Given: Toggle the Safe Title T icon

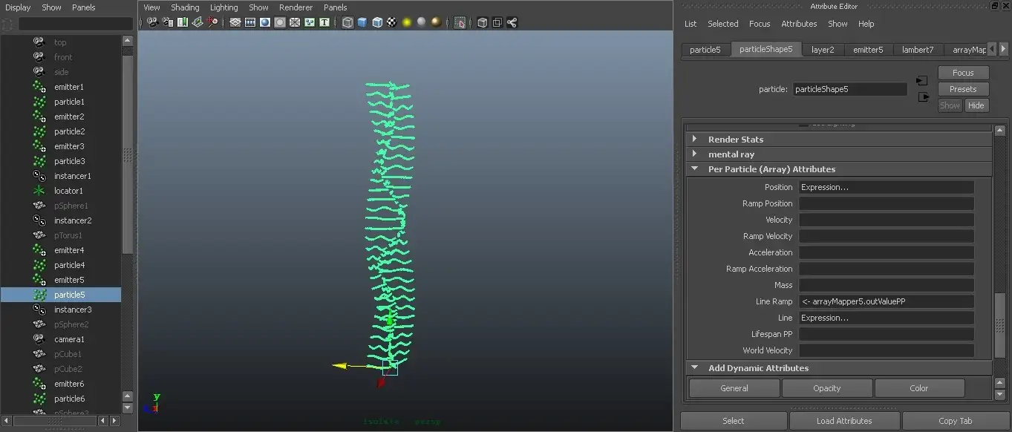Looking at the screenshot, I should coord(324,22).
